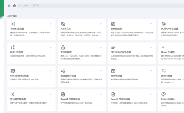Focus the Search input field
Viewport: 184px width, 113px height.
pyautogui.click(x=101, y=6)
